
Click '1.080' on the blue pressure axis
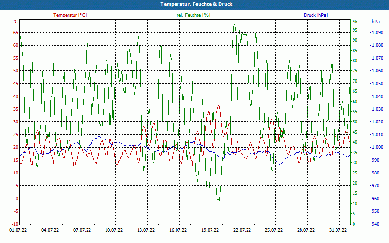tap(378, 45)
